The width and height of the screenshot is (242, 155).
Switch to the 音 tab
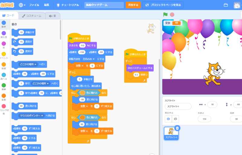[x=52, y=16]
